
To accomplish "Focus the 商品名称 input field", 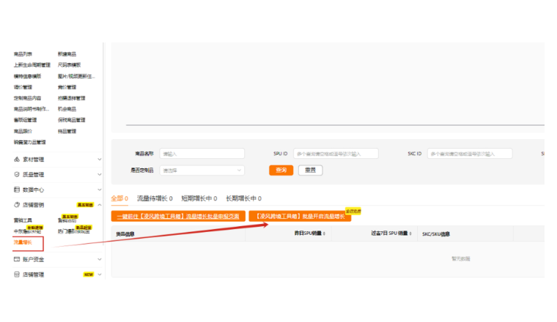I will tap(202, 154).
